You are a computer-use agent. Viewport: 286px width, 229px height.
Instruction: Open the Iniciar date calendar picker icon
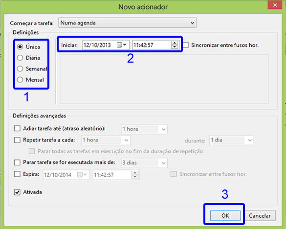121,45
